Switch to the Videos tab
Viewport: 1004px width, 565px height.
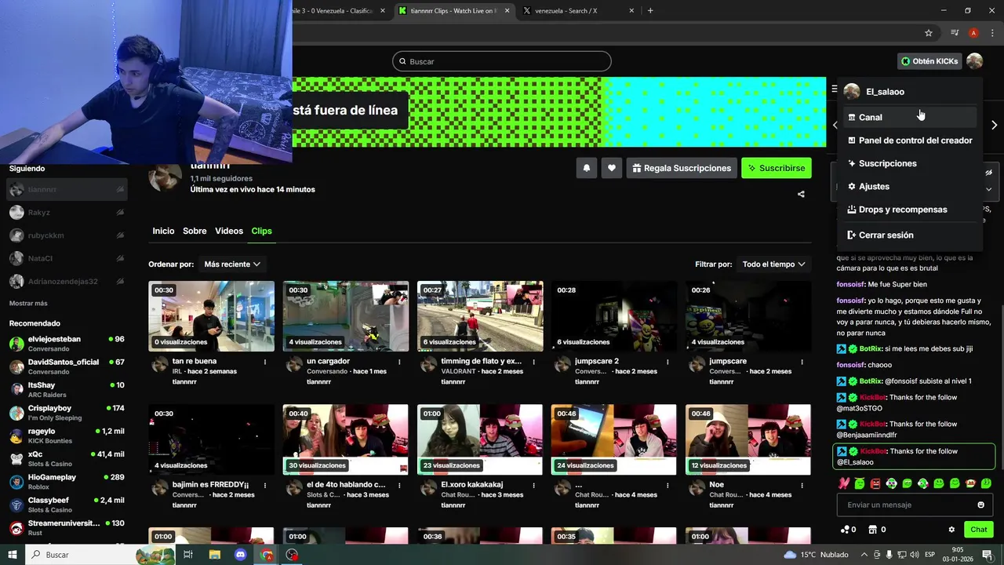click(x=229, y=231)
